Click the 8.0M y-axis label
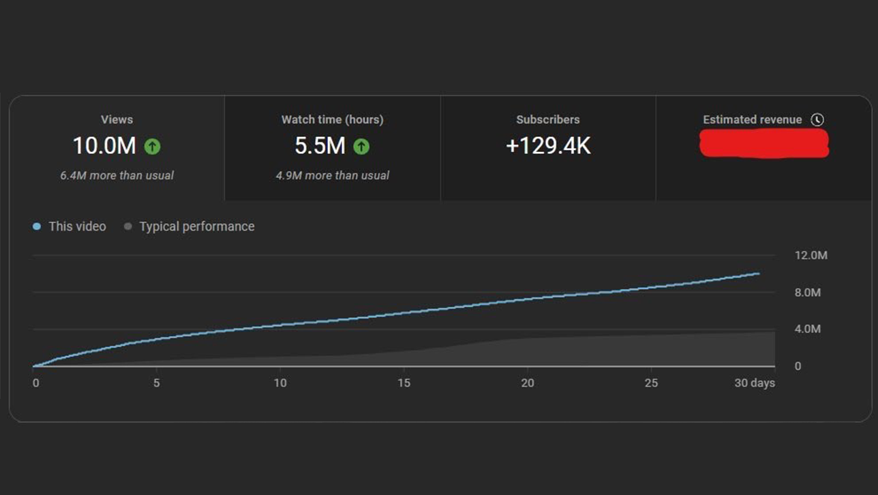The image size is (878, 495). [808, 292]
